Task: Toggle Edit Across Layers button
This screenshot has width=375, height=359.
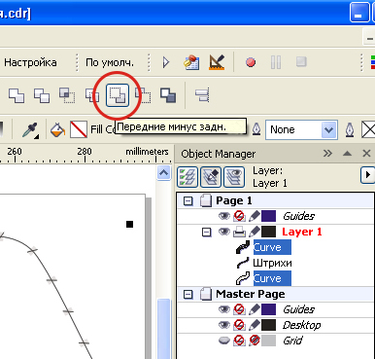Action: click(211, 177)
